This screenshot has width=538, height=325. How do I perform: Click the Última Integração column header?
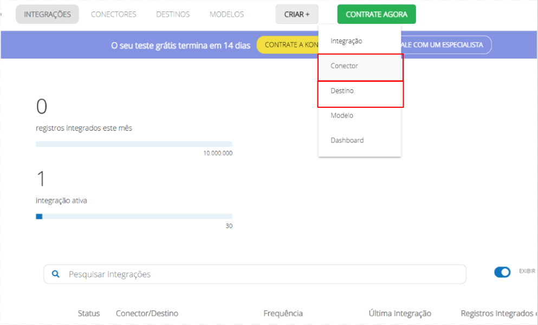pyautogui.click(x=400, y=313)
